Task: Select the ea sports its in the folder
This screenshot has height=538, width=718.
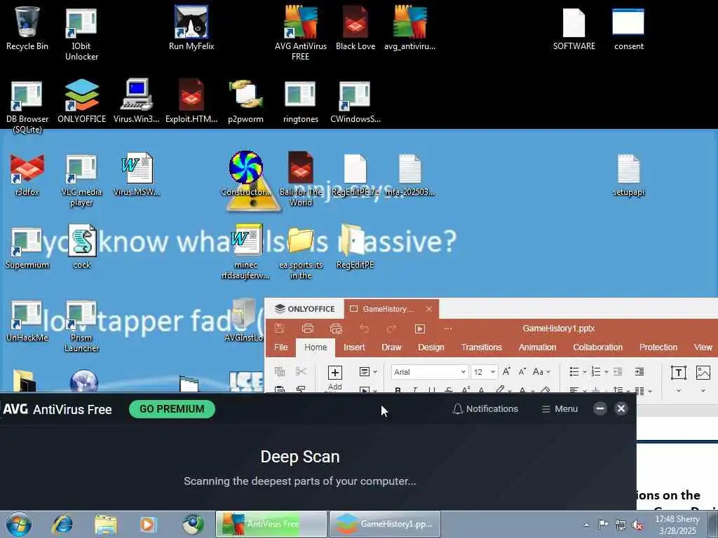Action: (x=300, y=252)
